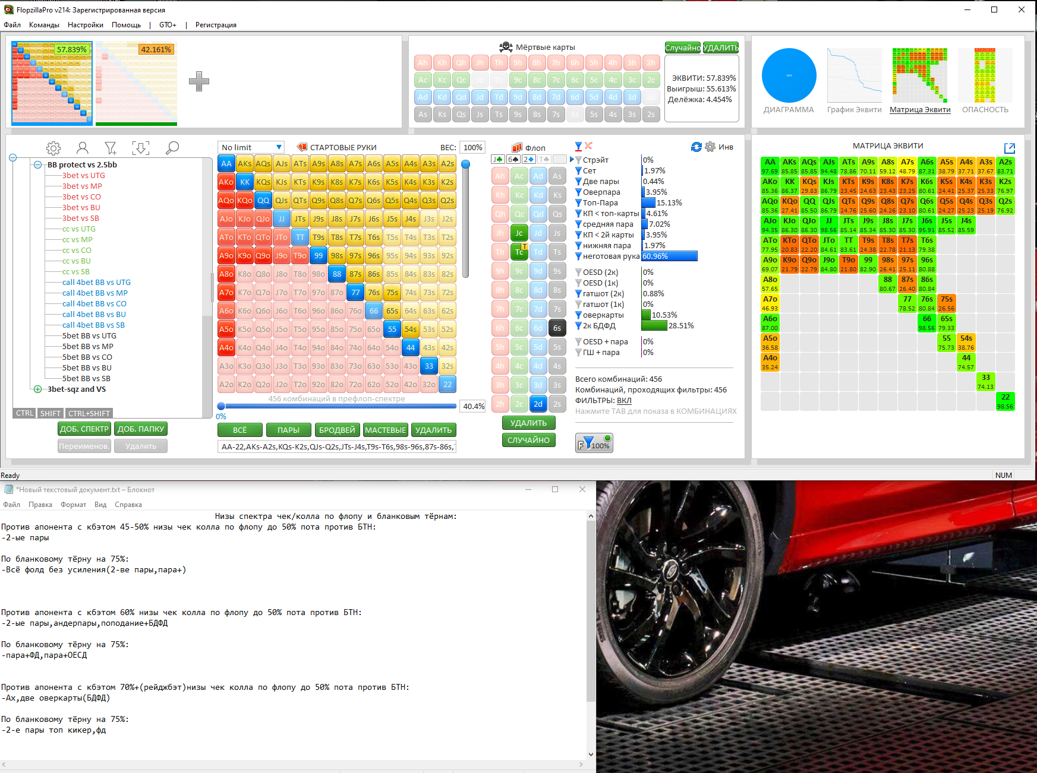Select 3bet vs UTG tree item

click(84, 176)
